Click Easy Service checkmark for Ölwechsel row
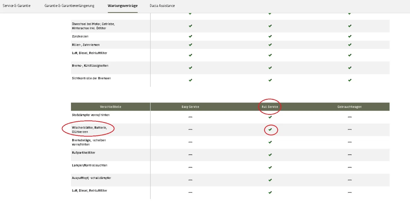The width and height of the screenshot is (410, 206). point(190,26)
